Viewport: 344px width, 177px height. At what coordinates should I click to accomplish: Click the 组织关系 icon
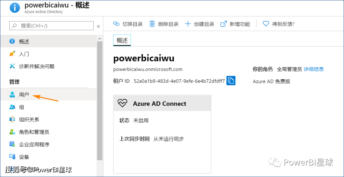[x=12, y=119]
